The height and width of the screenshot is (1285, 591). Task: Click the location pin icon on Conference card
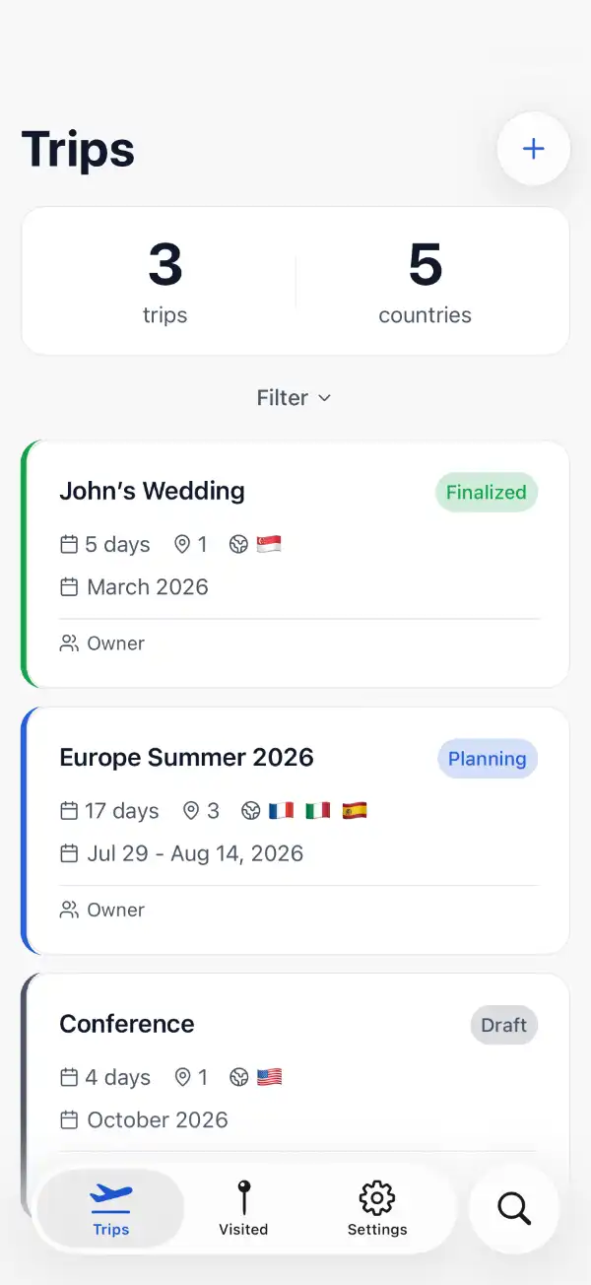182,1077
